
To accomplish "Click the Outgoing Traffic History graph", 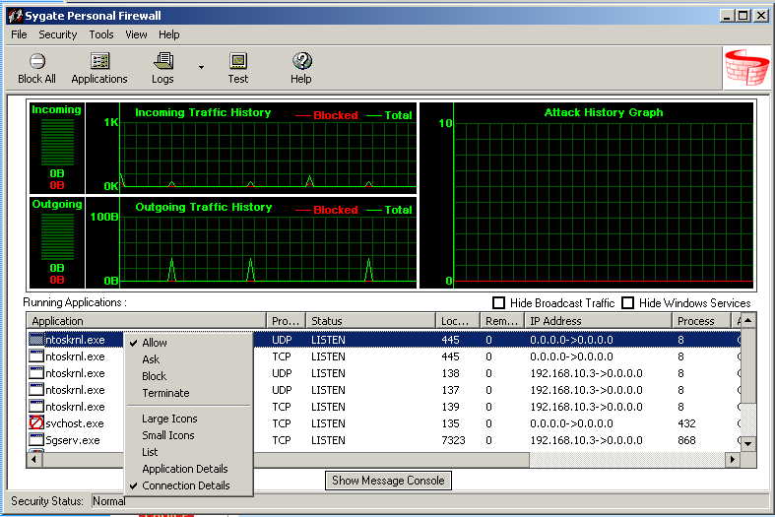I will [x=251, y=242].
